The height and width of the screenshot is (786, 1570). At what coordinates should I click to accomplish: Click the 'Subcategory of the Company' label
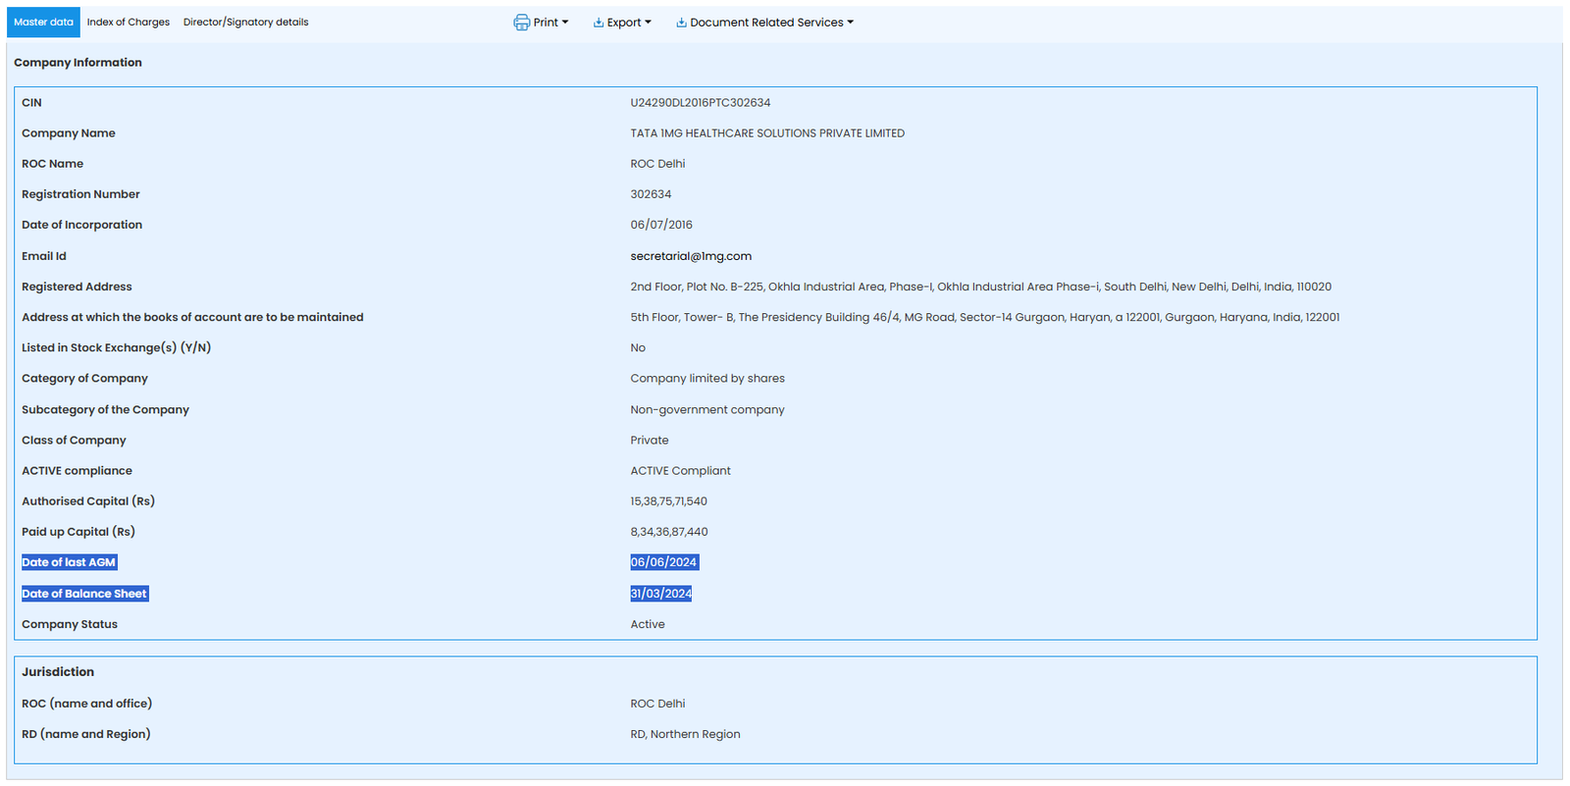105,409
